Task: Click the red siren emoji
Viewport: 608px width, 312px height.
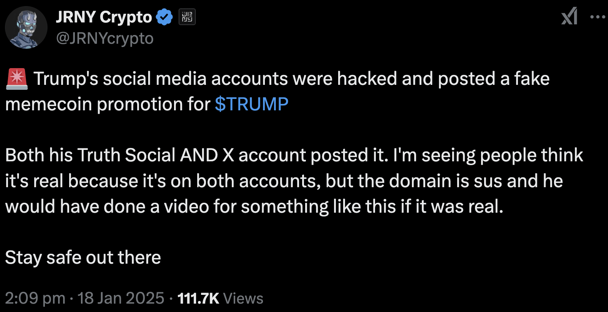Action: coord(17,79)
